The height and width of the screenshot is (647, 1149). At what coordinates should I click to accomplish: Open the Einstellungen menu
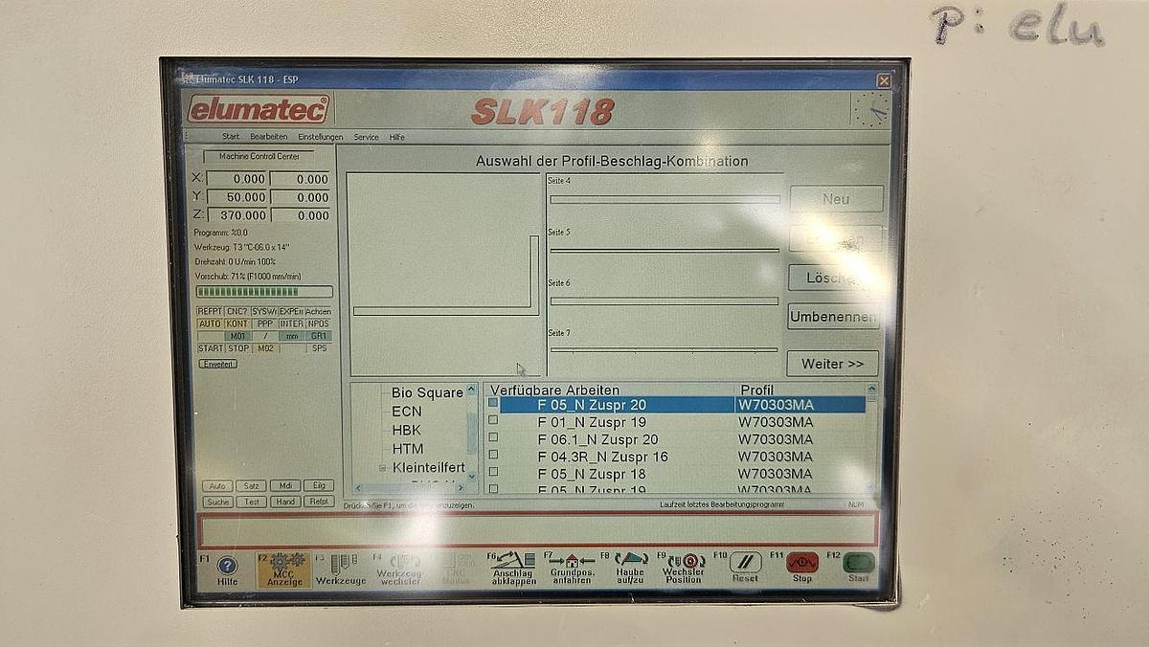tap(321, 137)
